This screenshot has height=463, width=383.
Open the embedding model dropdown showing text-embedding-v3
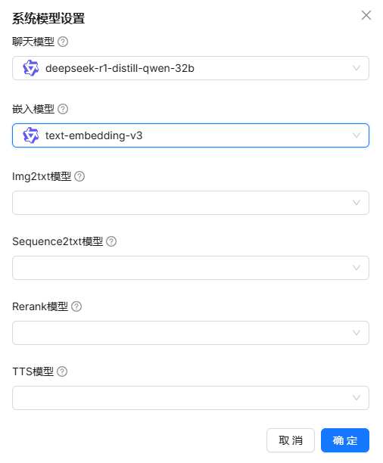point(191,135)
